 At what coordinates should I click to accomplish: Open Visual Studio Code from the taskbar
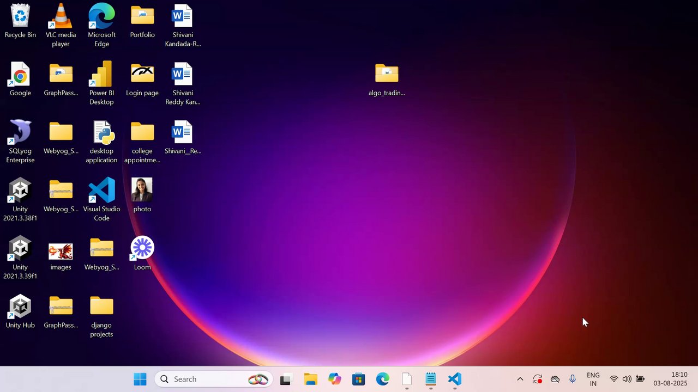click(455, 379)
